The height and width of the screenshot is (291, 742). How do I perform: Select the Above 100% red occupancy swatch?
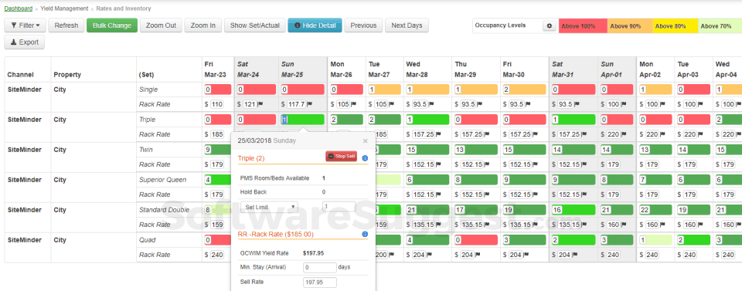[x=583, y=26]
